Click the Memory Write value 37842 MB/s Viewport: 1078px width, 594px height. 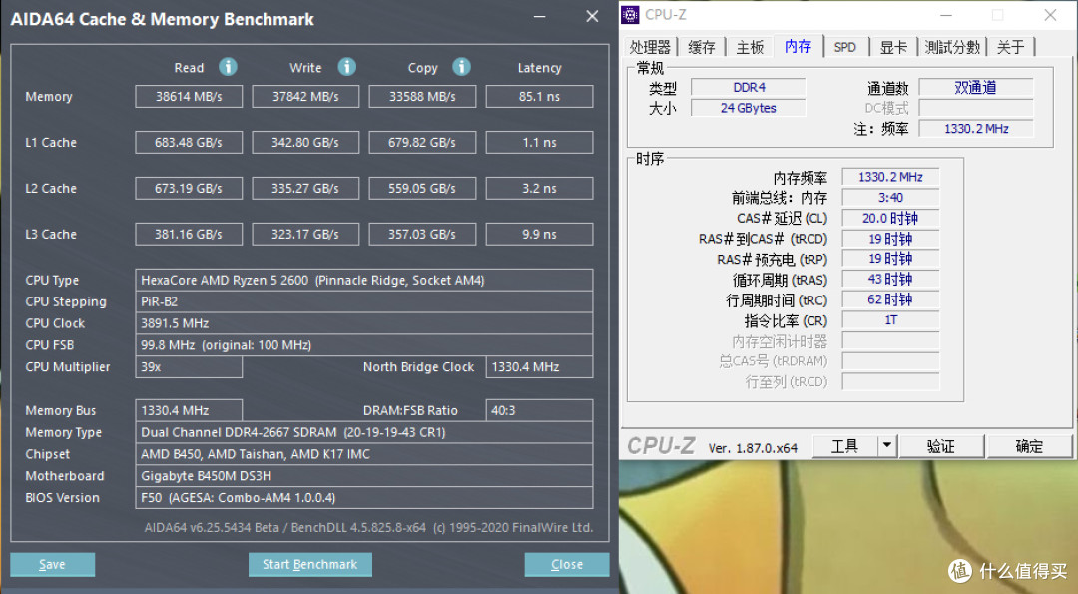pyautogui.click(x=305, y=96)
